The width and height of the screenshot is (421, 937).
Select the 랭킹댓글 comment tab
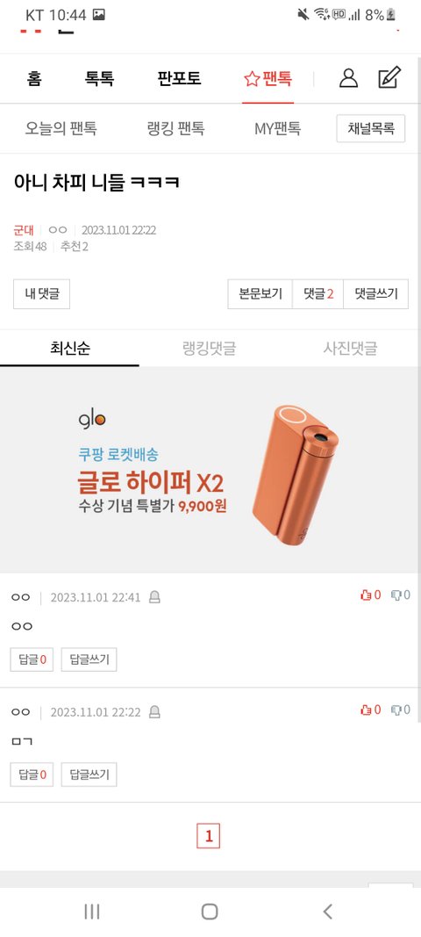pyautogui.click(x=209, y=349)
